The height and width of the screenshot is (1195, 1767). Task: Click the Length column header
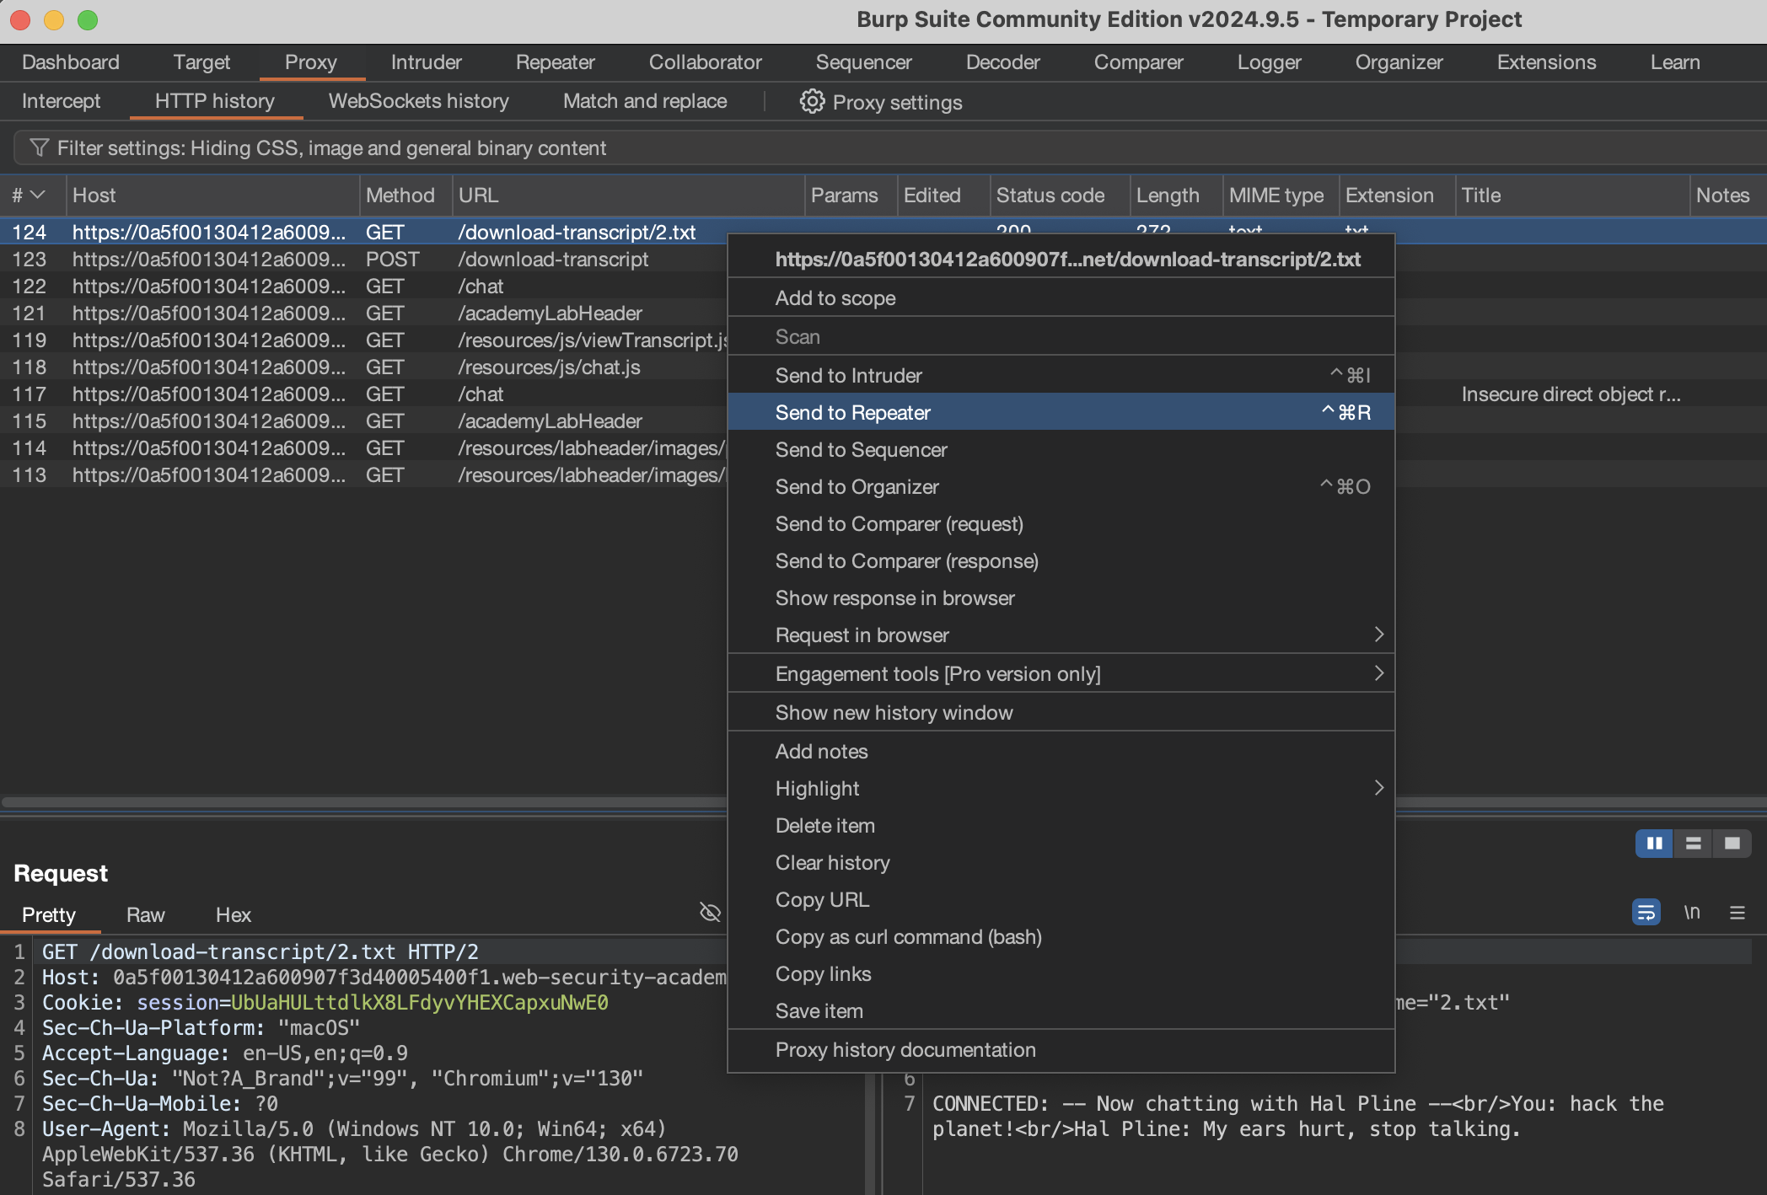coord(1176,195)
